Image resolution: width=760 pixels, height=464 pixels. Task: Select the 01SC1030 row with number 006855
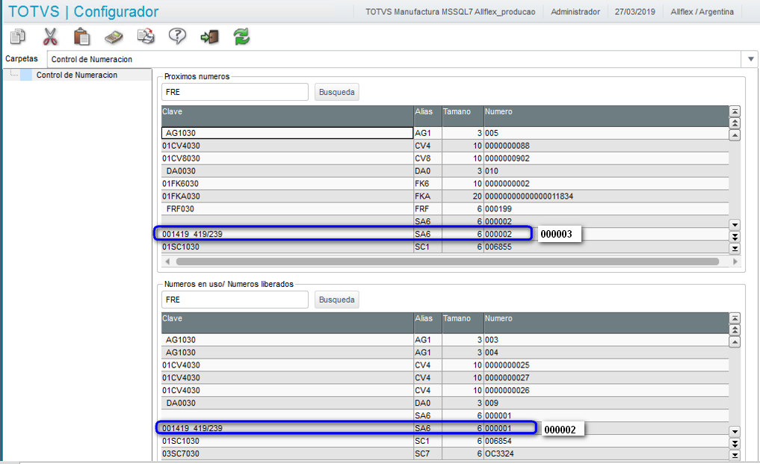pos(445,247)
